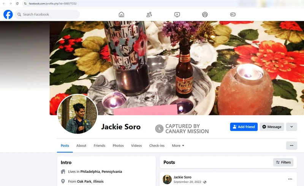
Task: Click in the Search Facebook field
Action: point(47,14)
